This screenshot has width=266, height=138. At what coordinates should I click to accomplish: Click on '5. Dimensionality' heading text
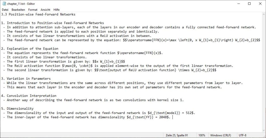tap(17, 109)
